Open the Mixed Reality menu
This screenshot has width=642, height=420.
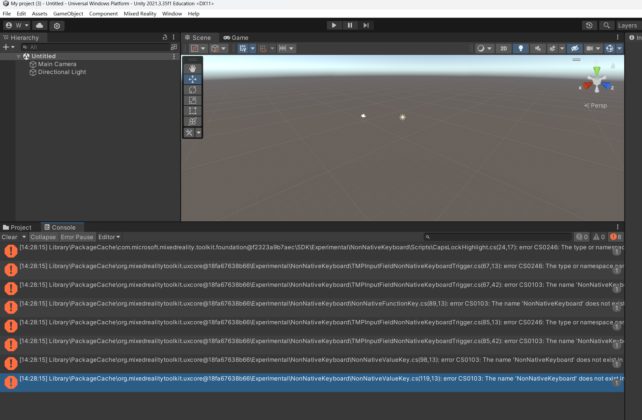140,13
